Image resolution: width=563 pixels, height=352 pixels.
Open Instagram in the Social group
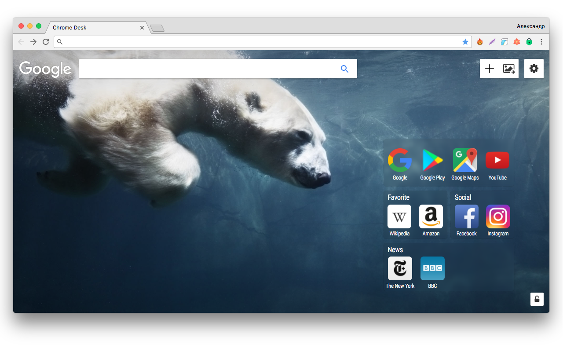(x=498, y=216)
